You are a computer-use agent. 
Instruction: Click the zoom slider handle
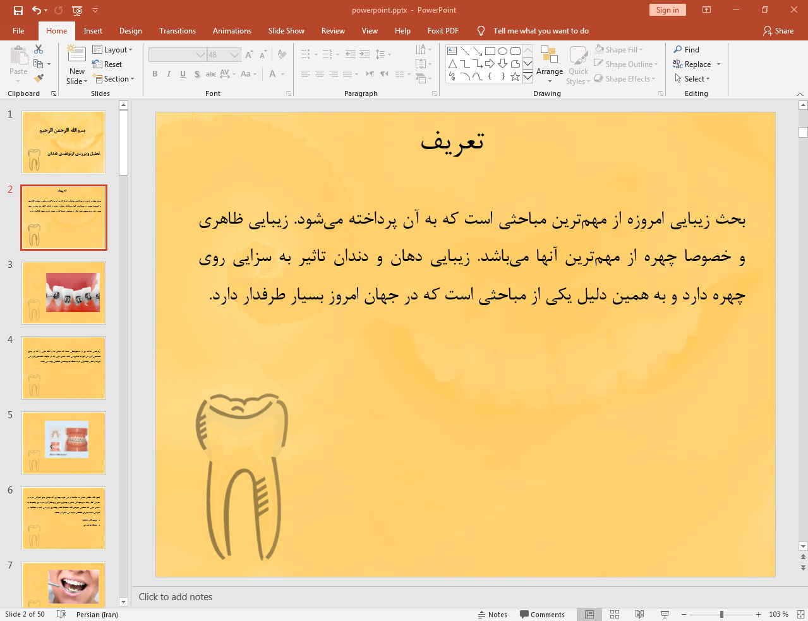[x=721, y=614]
